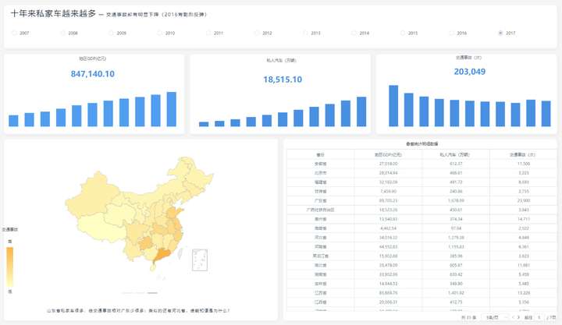
Task: Click the 广西壮族自治区 row in the table
Action: pyautogui.click(x=421, y=210)
